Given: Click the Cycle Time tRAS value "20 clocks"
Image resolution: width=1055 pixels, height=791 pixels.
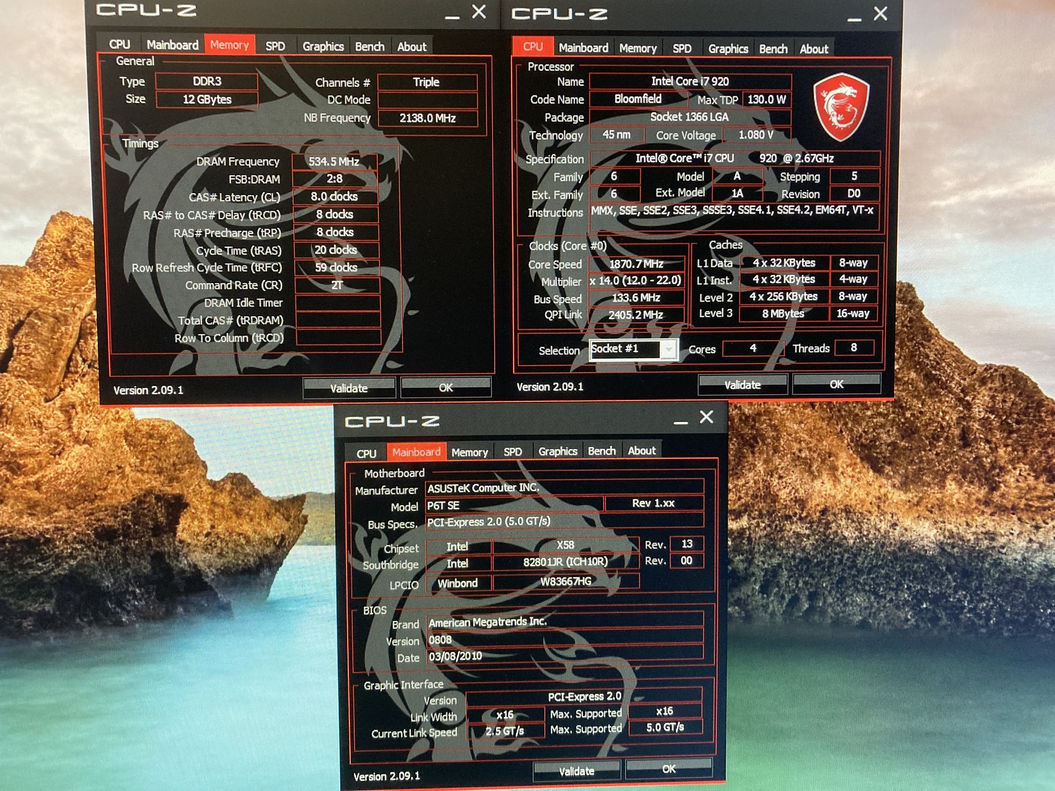Looking at the screenshot, I should (336, 250).
